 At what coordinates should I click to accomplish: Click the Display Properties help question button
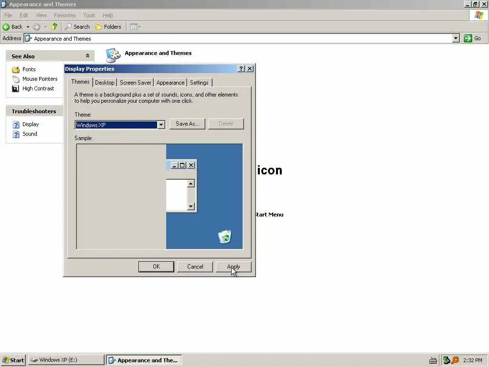point(241,69)
